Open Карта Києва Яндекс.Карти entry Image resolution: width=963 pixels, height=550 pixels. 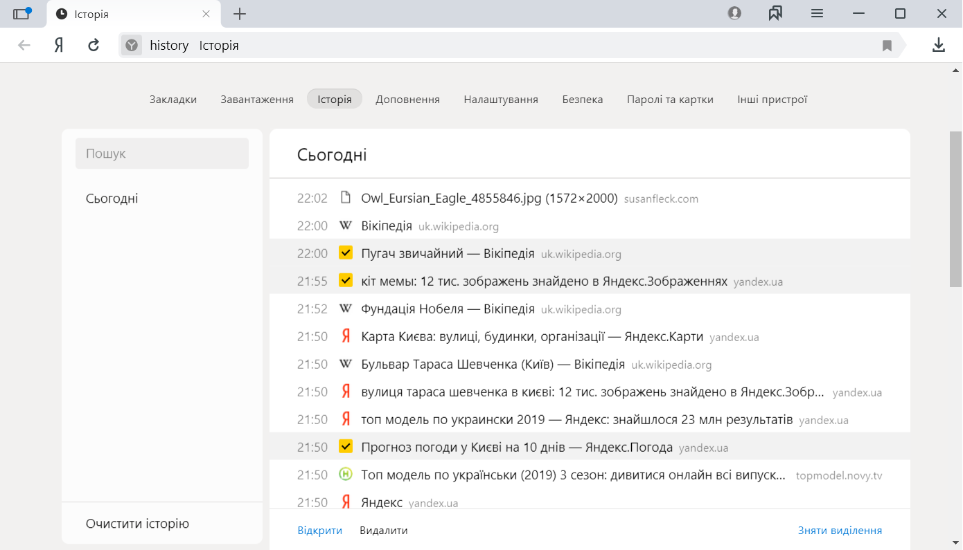pyautogui.click(x=532, y=337)
